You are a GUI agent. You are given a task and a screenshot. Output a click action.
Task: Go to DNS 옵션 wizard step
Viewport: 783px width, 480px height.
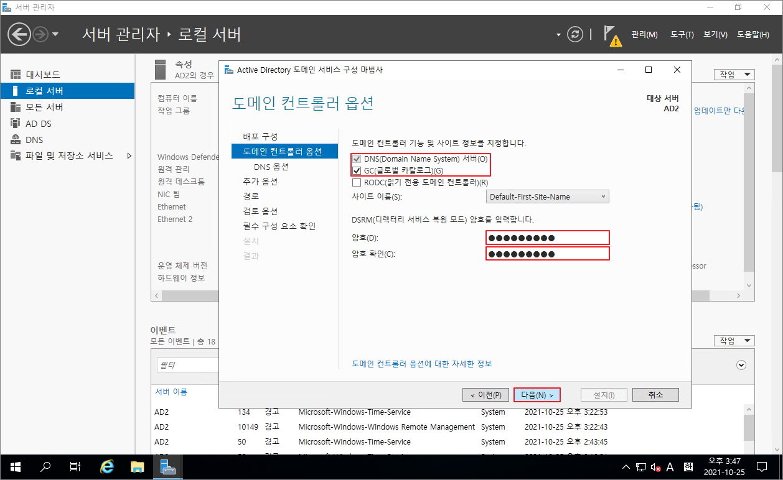coord(271,167)
